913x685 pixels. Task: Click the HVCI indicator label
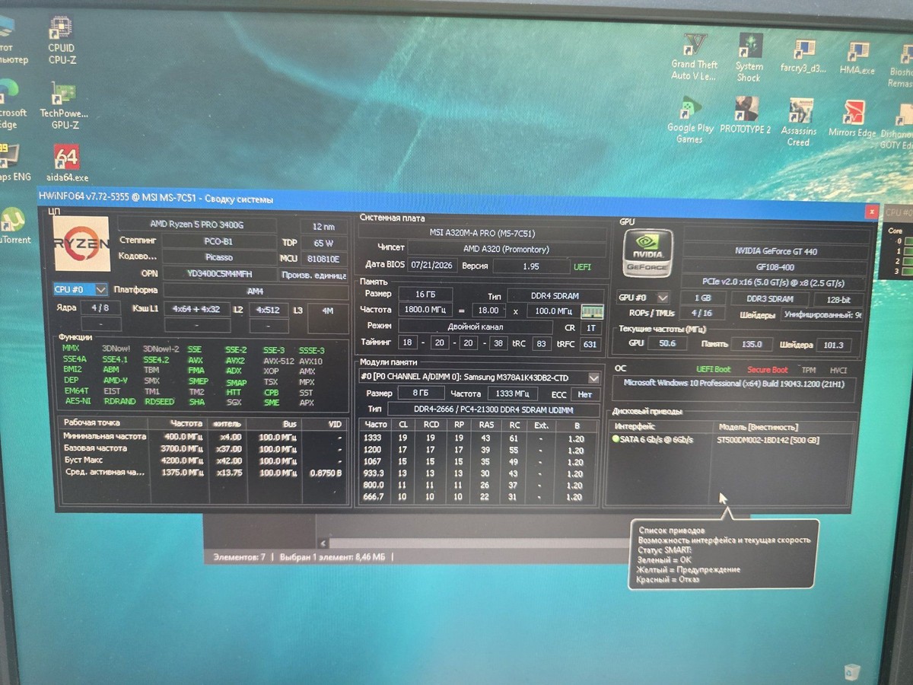click(x=837, y=370)
